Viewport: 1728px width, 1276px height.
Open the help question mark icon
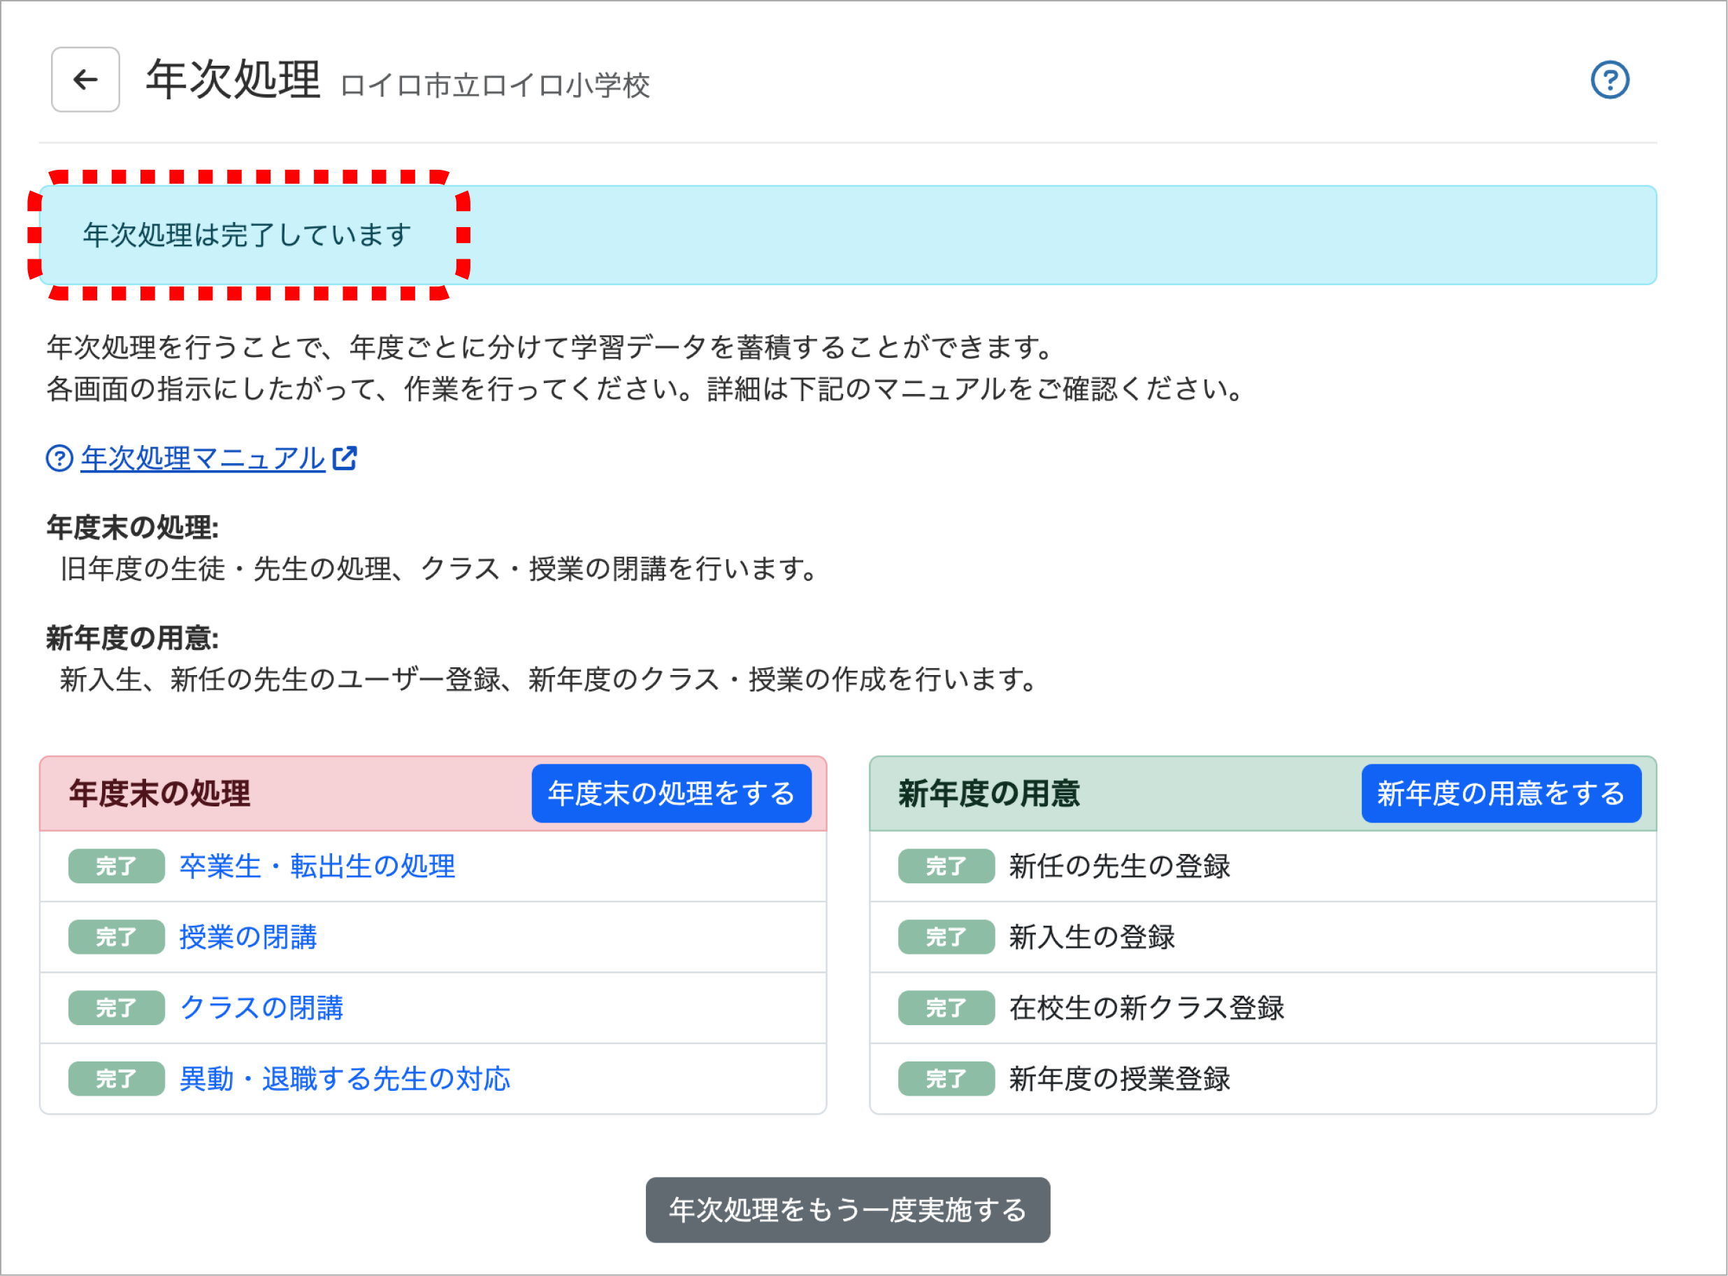(x=1609, y=80)
